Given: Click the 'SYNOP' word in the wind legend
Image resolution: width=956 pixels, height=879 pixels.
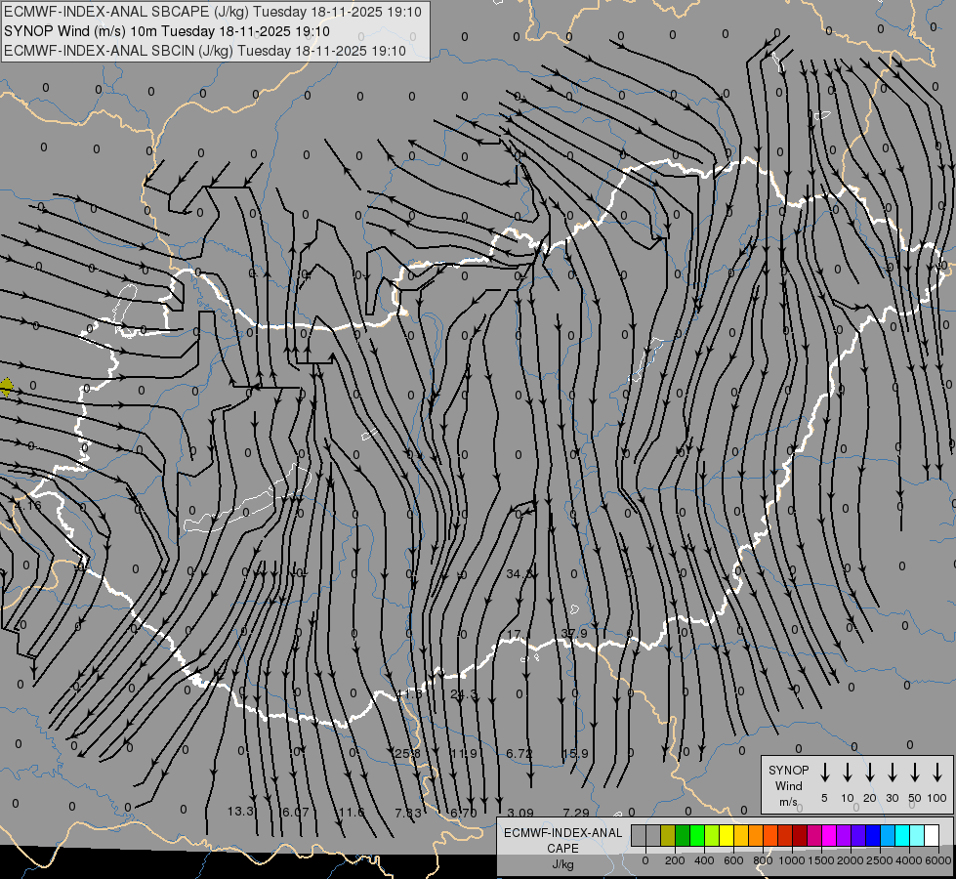Looking at the screenshot, I should coord(788,771).
